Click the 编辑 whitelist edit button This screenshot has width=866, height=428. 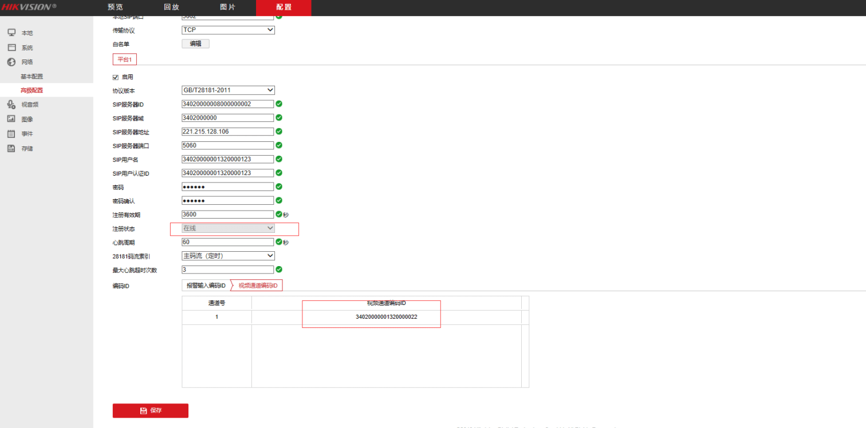coord(195,43)
